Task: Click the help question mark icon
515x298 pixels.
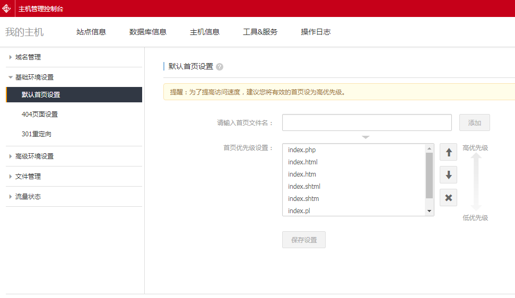Action: pyautogui.click(x=220, y=67)
